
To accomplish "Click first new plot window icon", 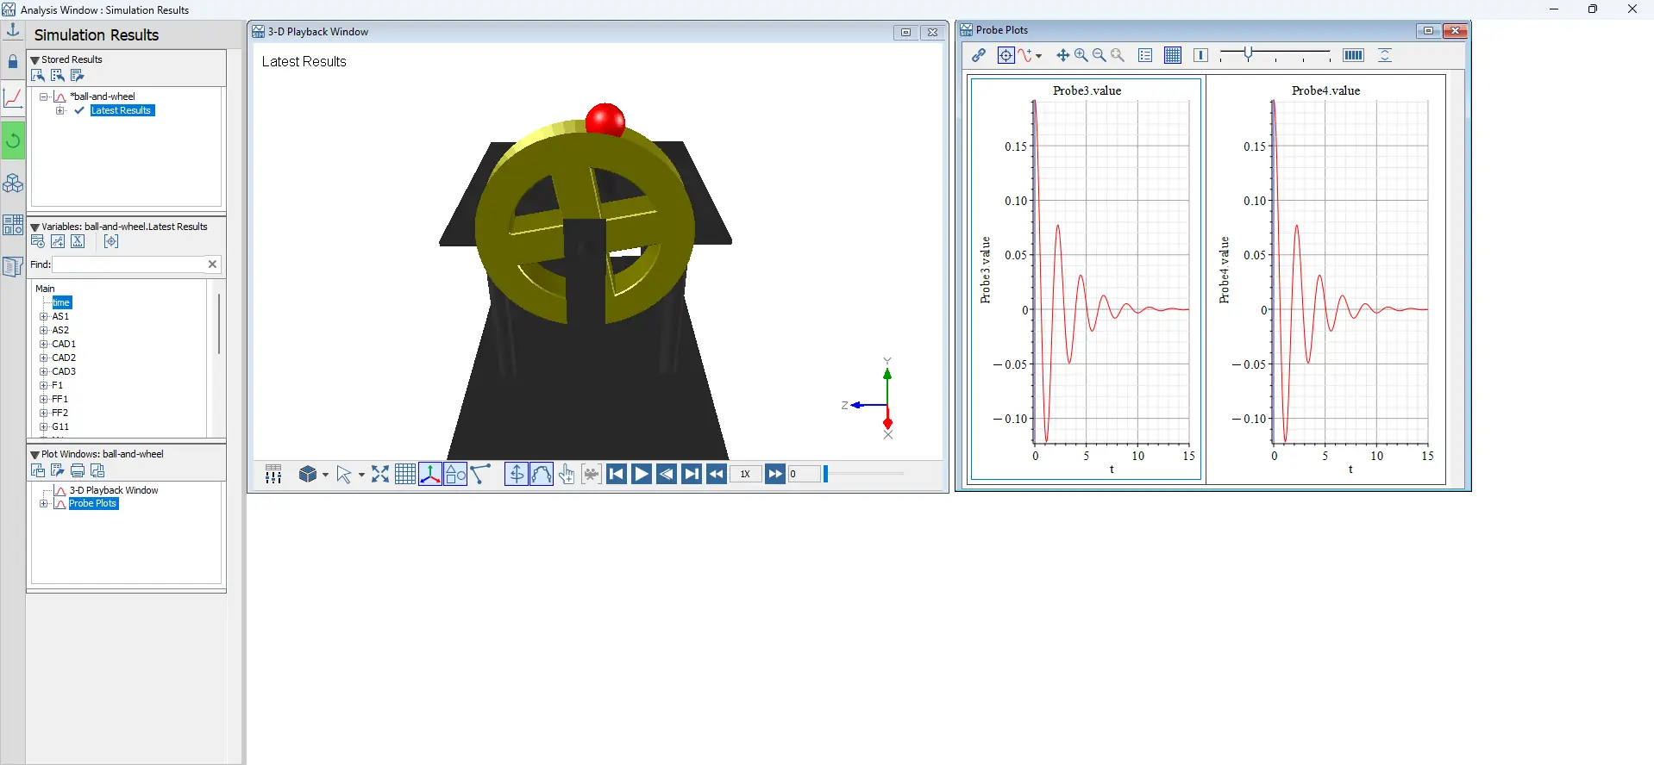I will [x=38, y=470].
